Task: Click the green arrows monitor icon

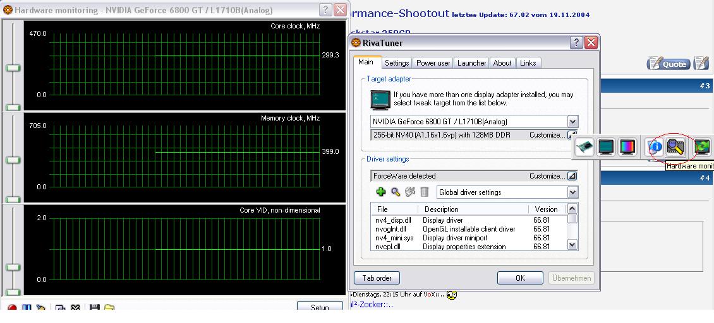Action: (x=703, y=148)
